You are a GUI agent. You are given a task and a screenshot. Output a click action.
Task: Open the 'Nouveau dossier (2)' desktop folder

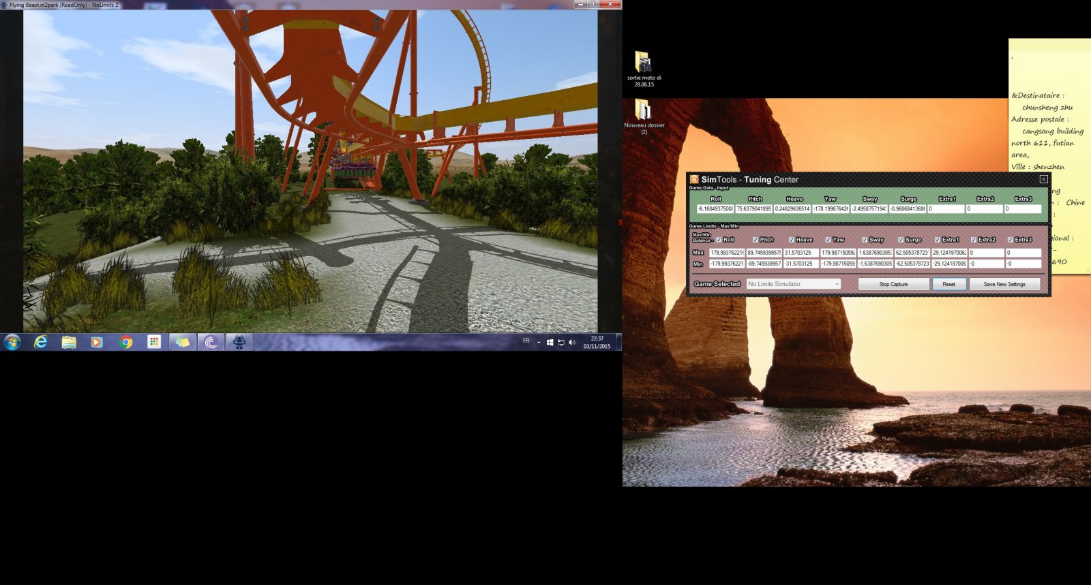[644, 116]
